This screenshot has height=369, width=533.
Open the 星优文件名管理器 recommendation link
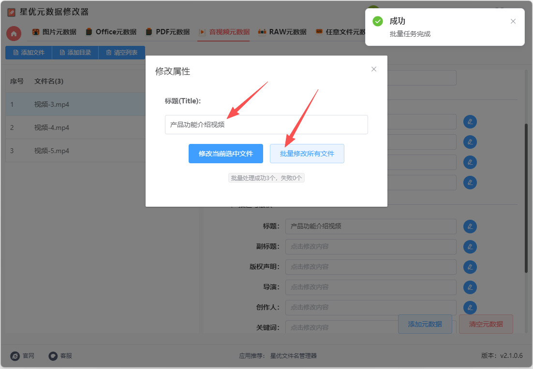pos(294,356)
